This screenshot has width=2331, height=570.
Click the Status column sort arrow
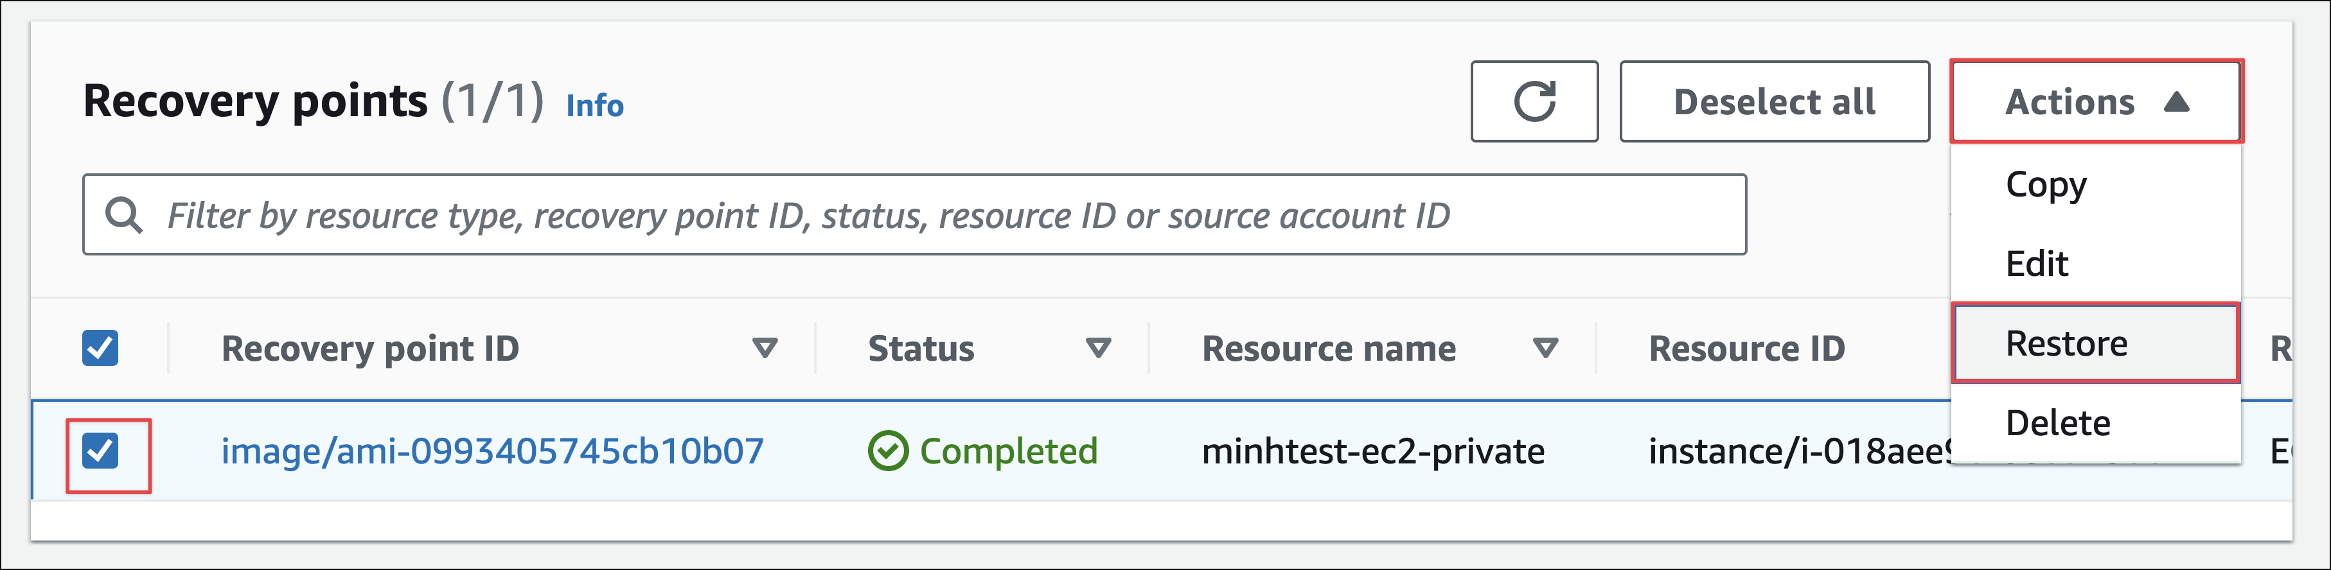1097,348
